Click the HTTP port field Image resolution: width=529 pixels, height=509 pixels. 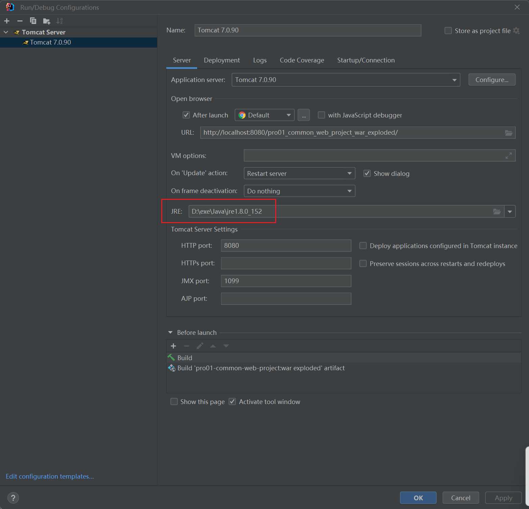[286, 246]
